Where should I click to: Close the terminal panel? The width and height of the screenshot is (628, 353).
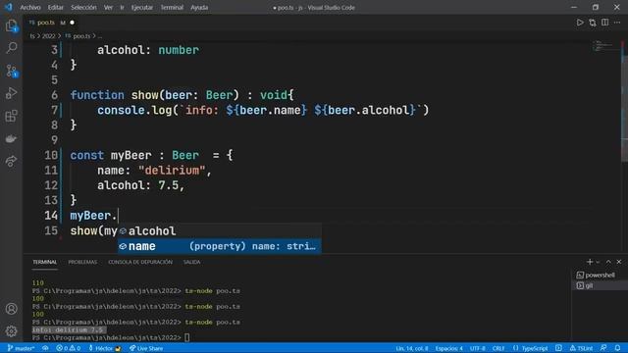point(619,262)
